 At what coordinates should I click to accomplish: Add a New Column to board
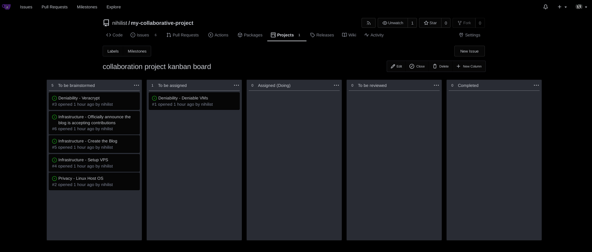[x=469, y=66]
